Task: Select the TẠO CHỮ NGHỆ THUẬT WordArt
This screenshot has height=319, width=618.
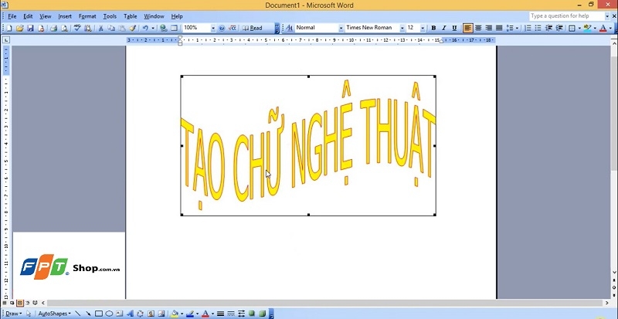Action: (x=308, y=145)
